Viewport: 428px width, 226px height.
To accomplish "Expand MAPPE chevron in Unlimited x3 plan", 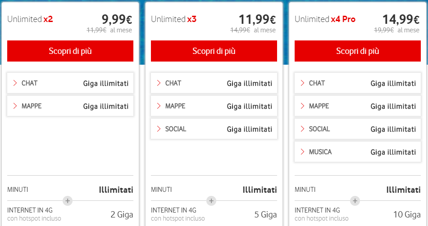I will pos(159,106).
